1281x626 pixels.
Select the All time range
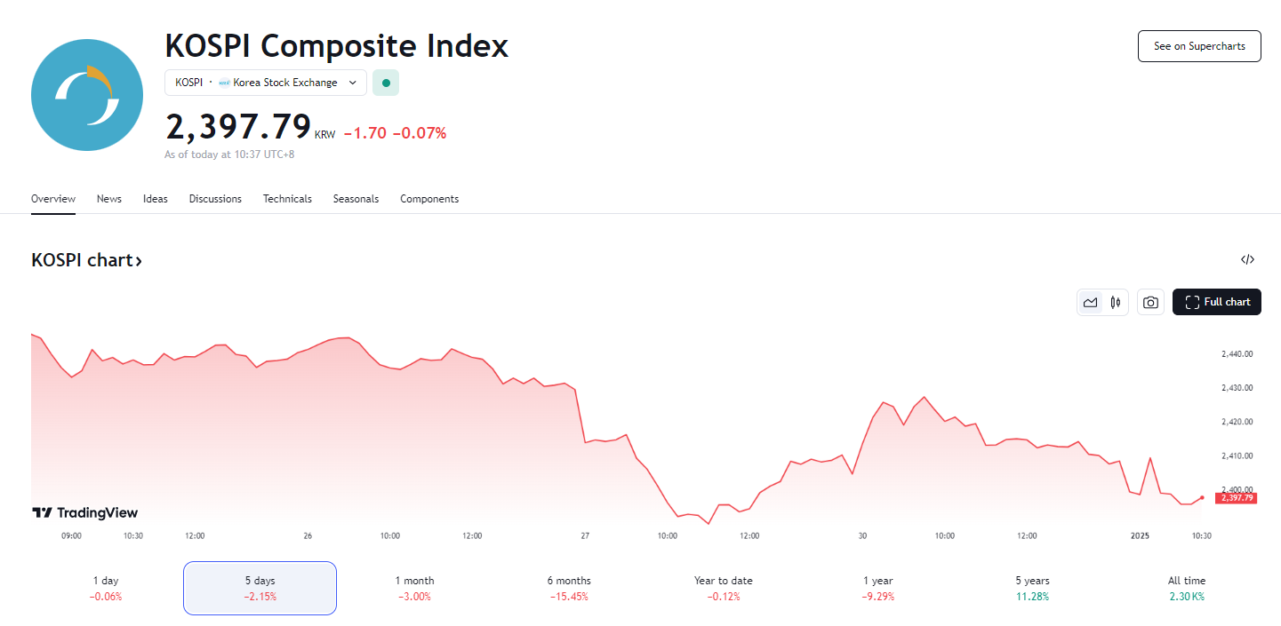1187,588
